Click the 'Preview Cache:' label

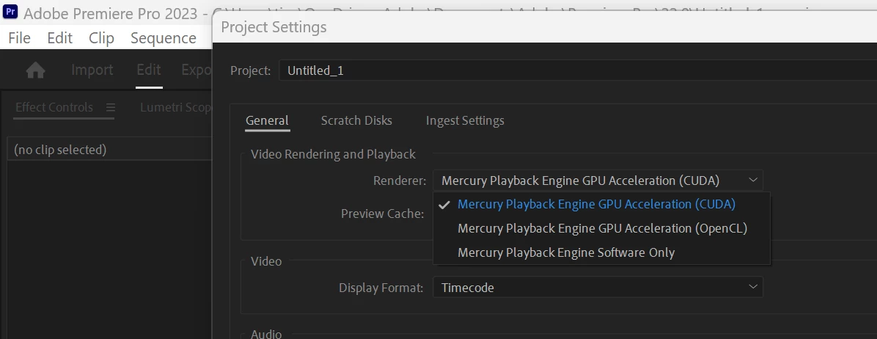(383, 214)
